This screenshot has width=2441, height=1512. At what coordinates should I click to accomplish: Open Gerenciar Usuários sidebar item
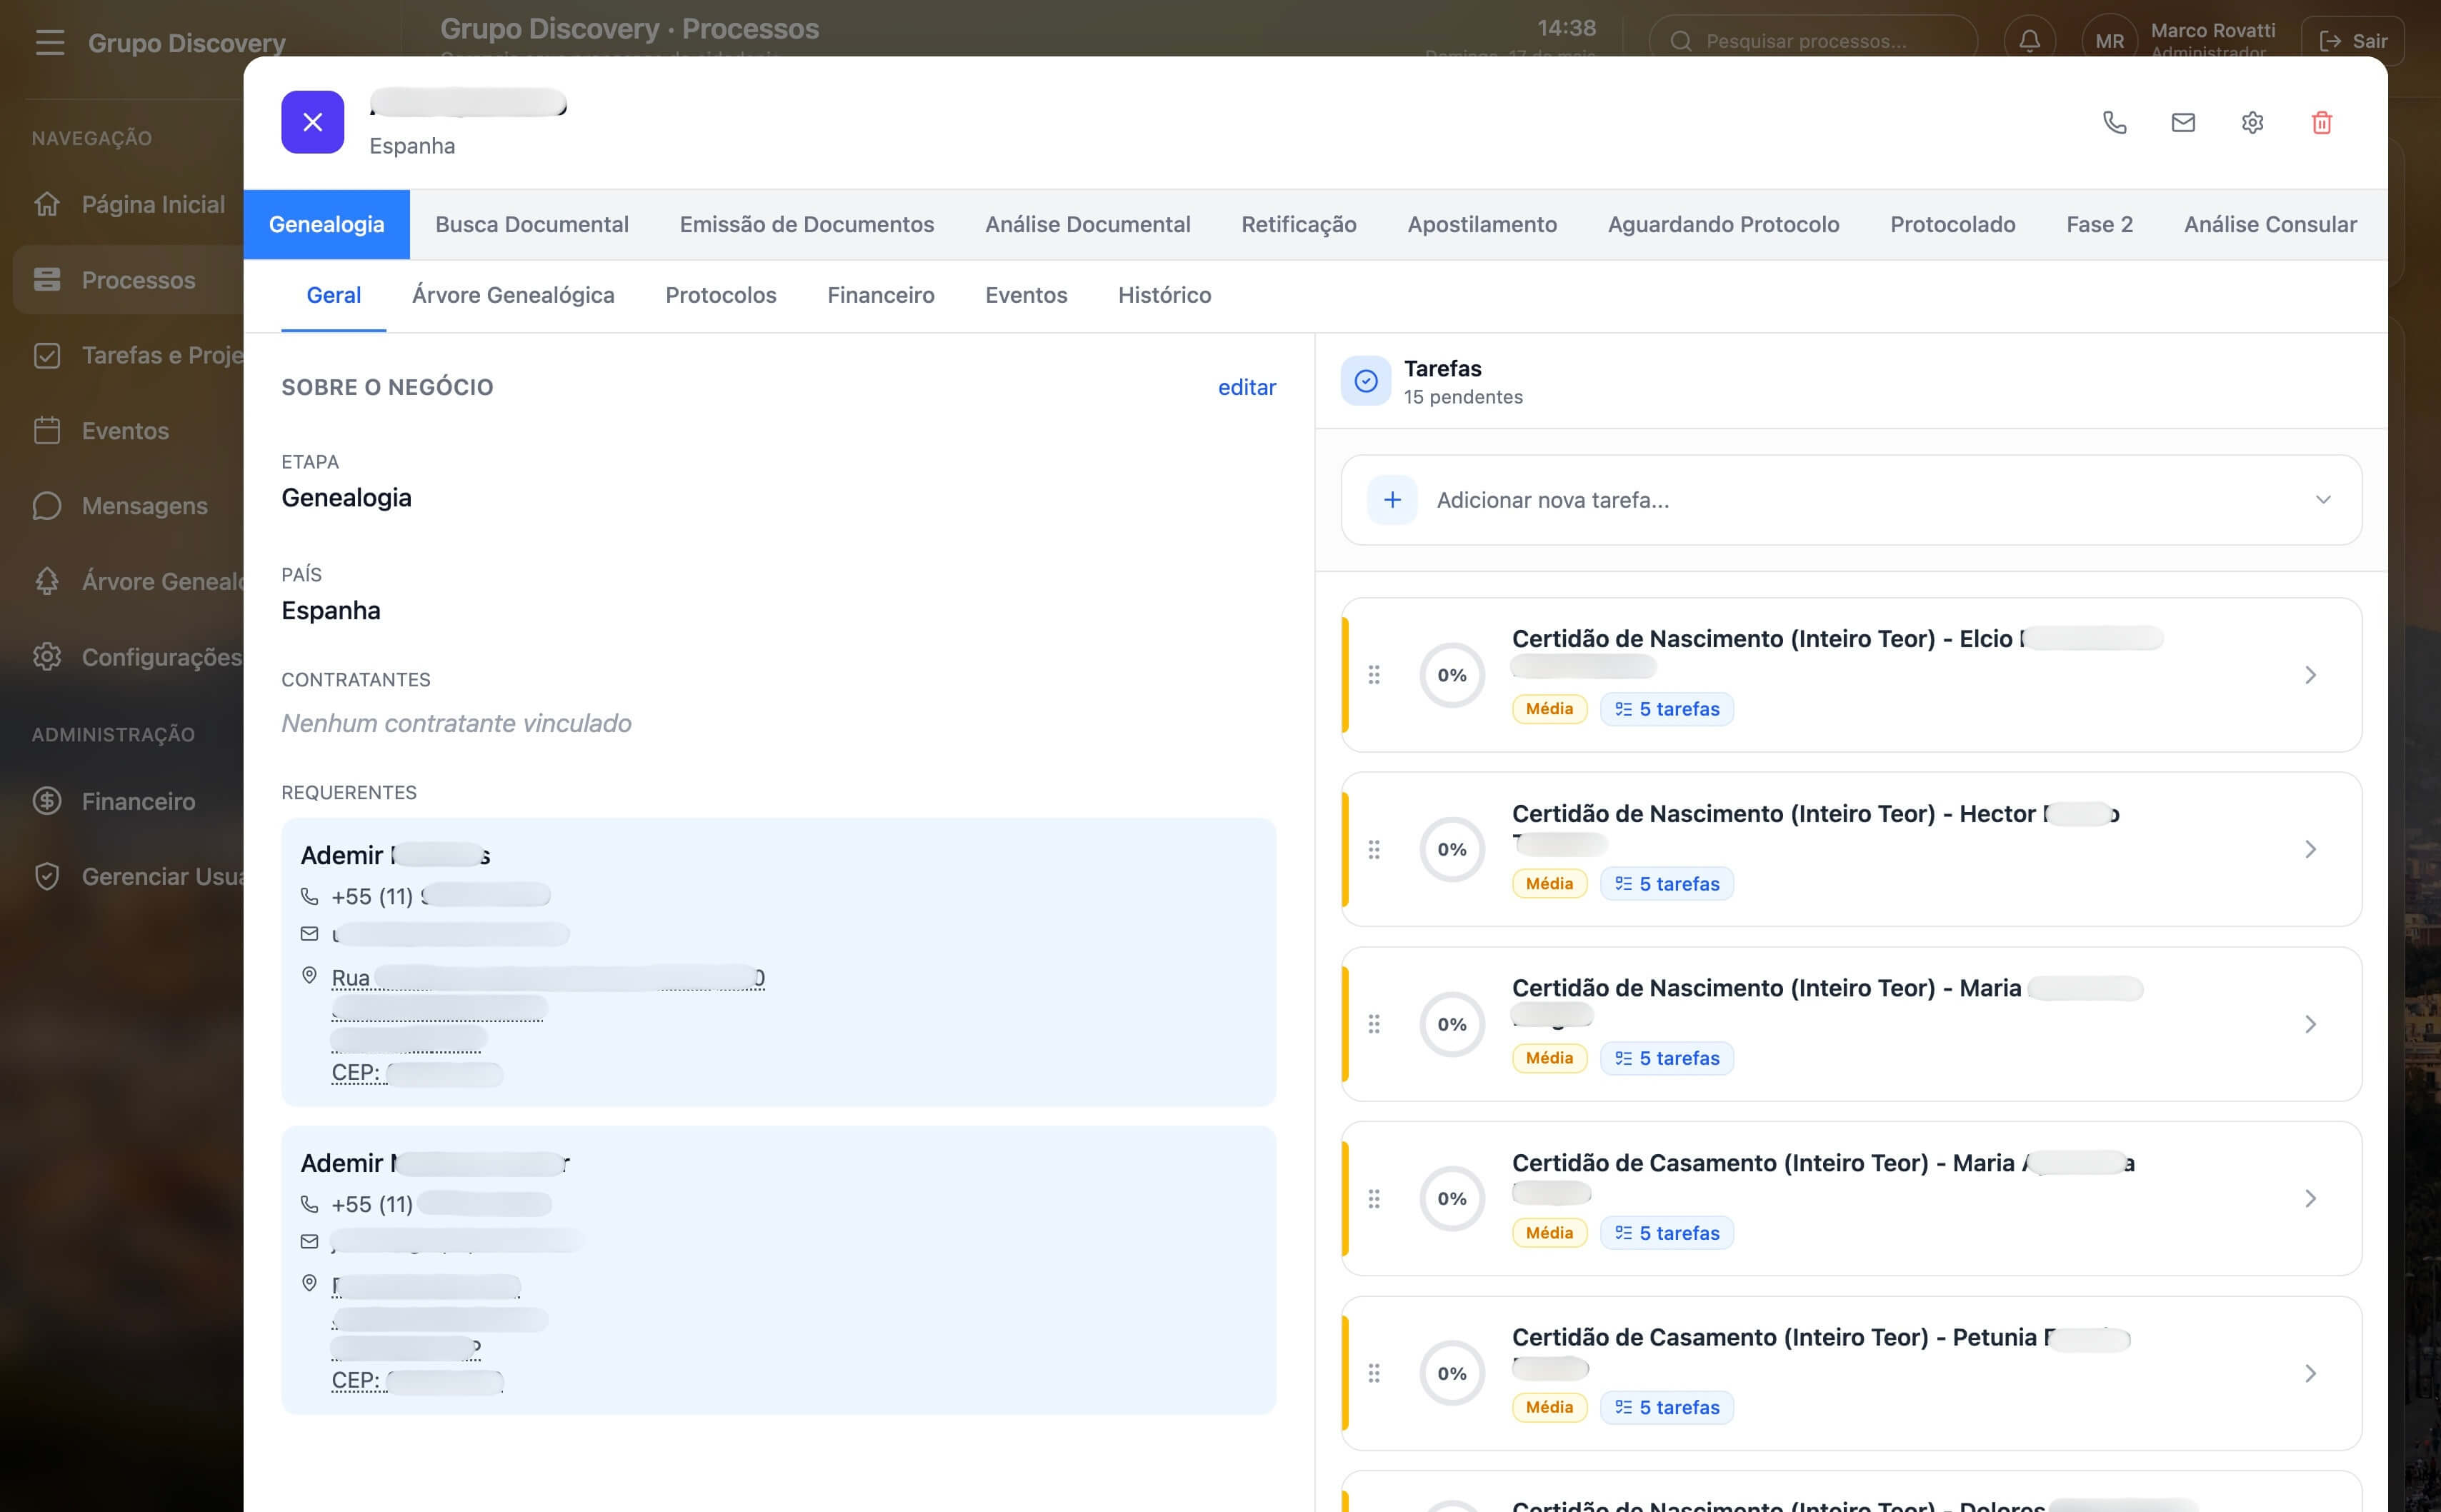[130, 876]
